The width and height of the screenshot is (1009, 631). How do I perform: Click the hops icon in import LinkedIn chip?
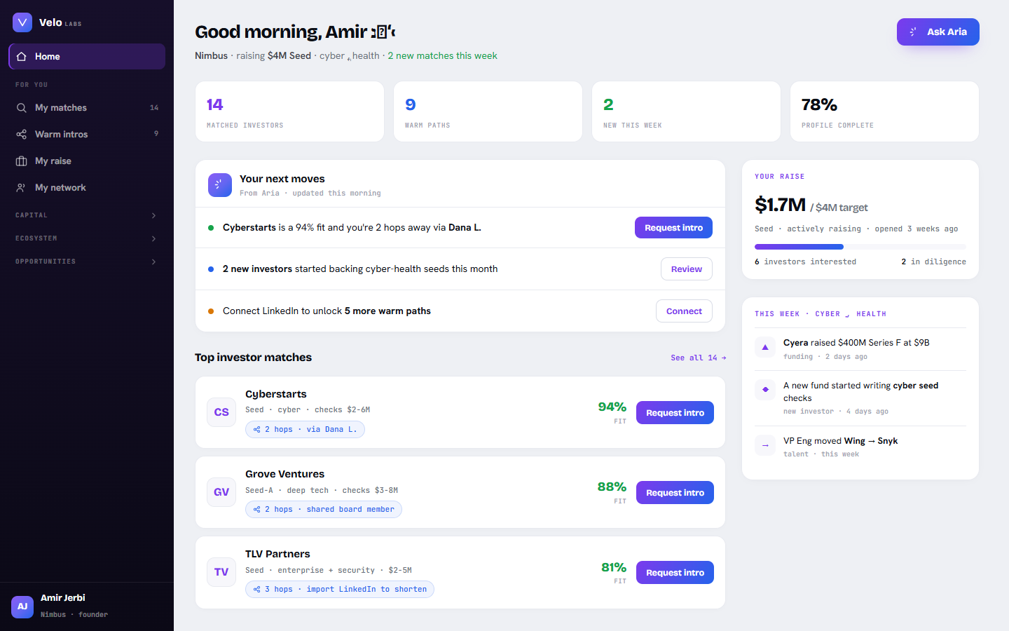tap(257, 590)
